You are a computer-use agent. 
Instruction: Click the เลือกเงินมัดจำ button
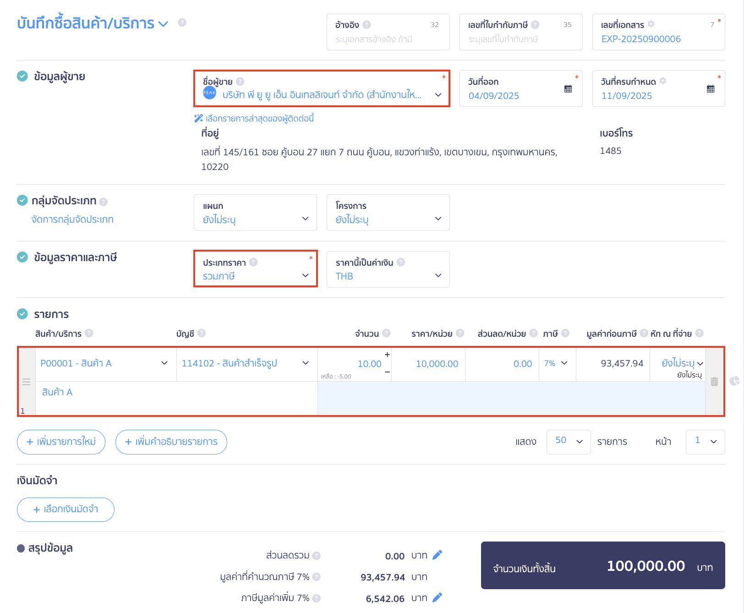(x=66, y=509)
